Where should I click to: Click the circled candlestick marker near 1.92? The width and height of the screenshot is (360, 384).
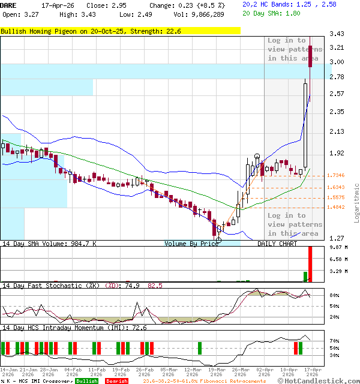pos(257,156)
